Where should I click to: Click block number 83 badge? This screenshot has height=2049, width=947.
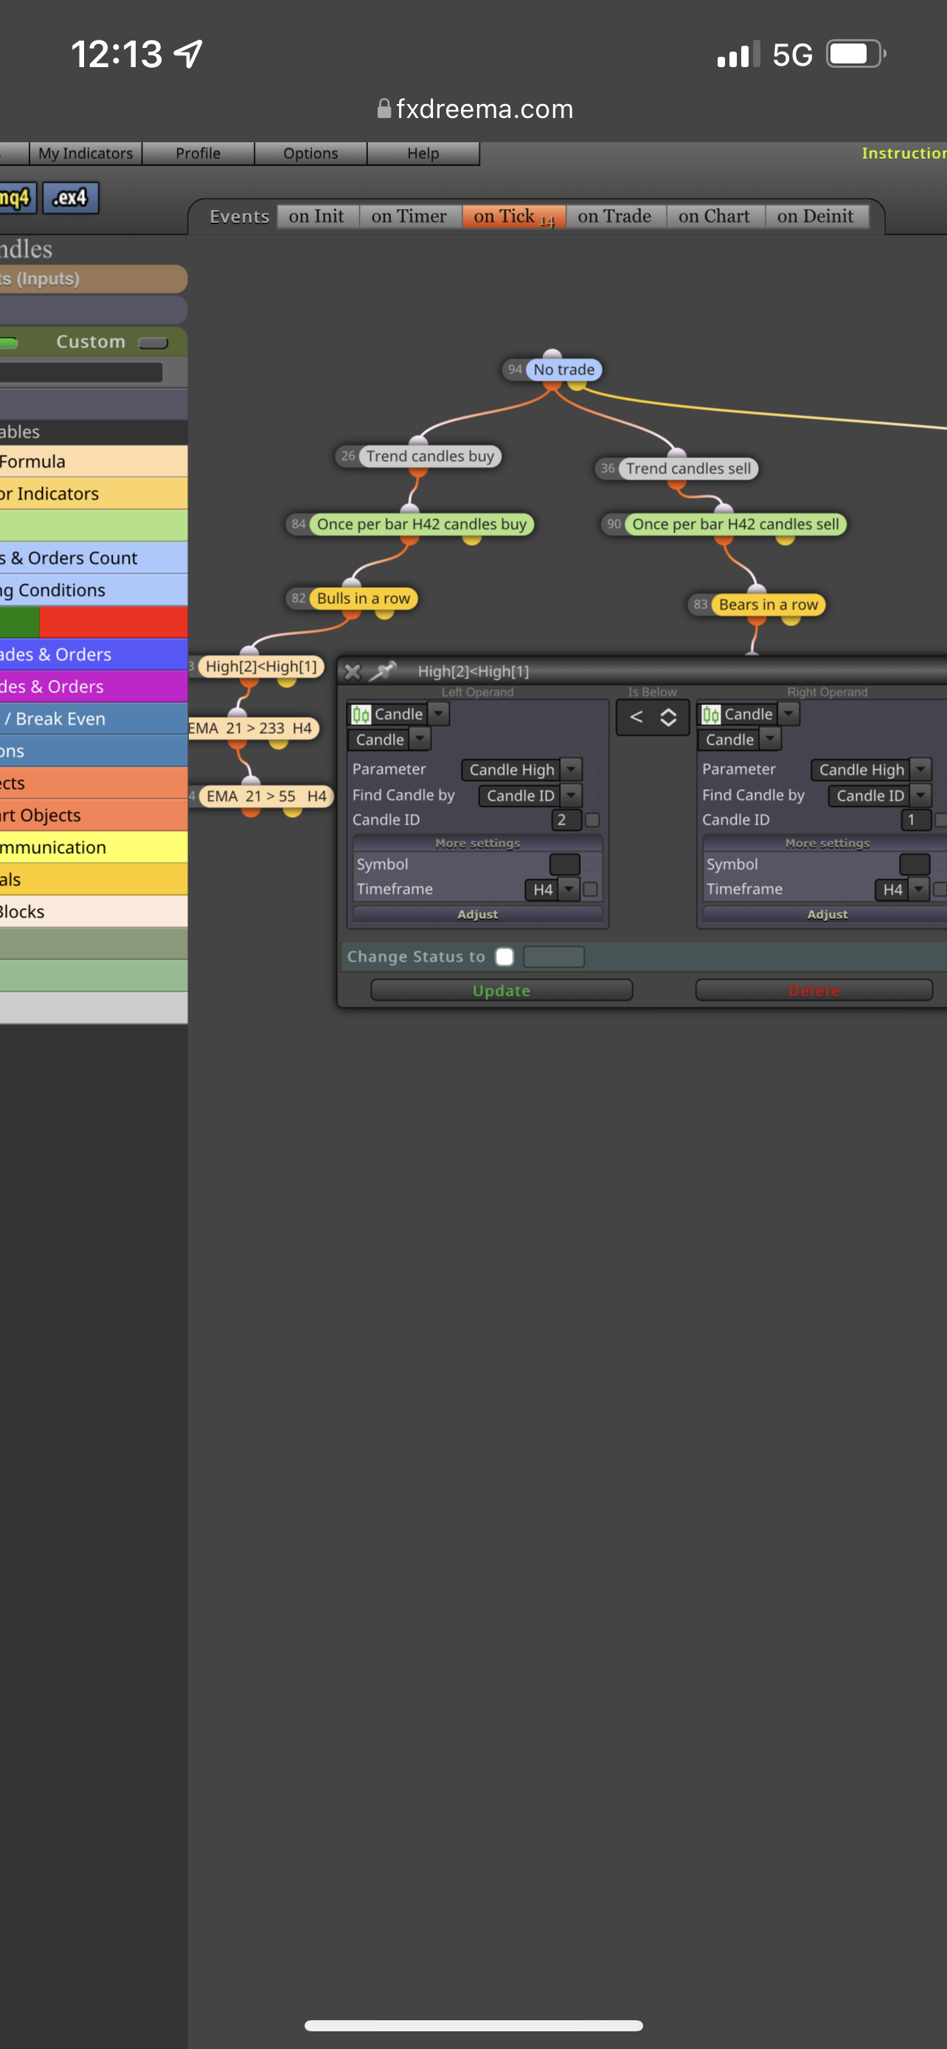click(700, 605)
